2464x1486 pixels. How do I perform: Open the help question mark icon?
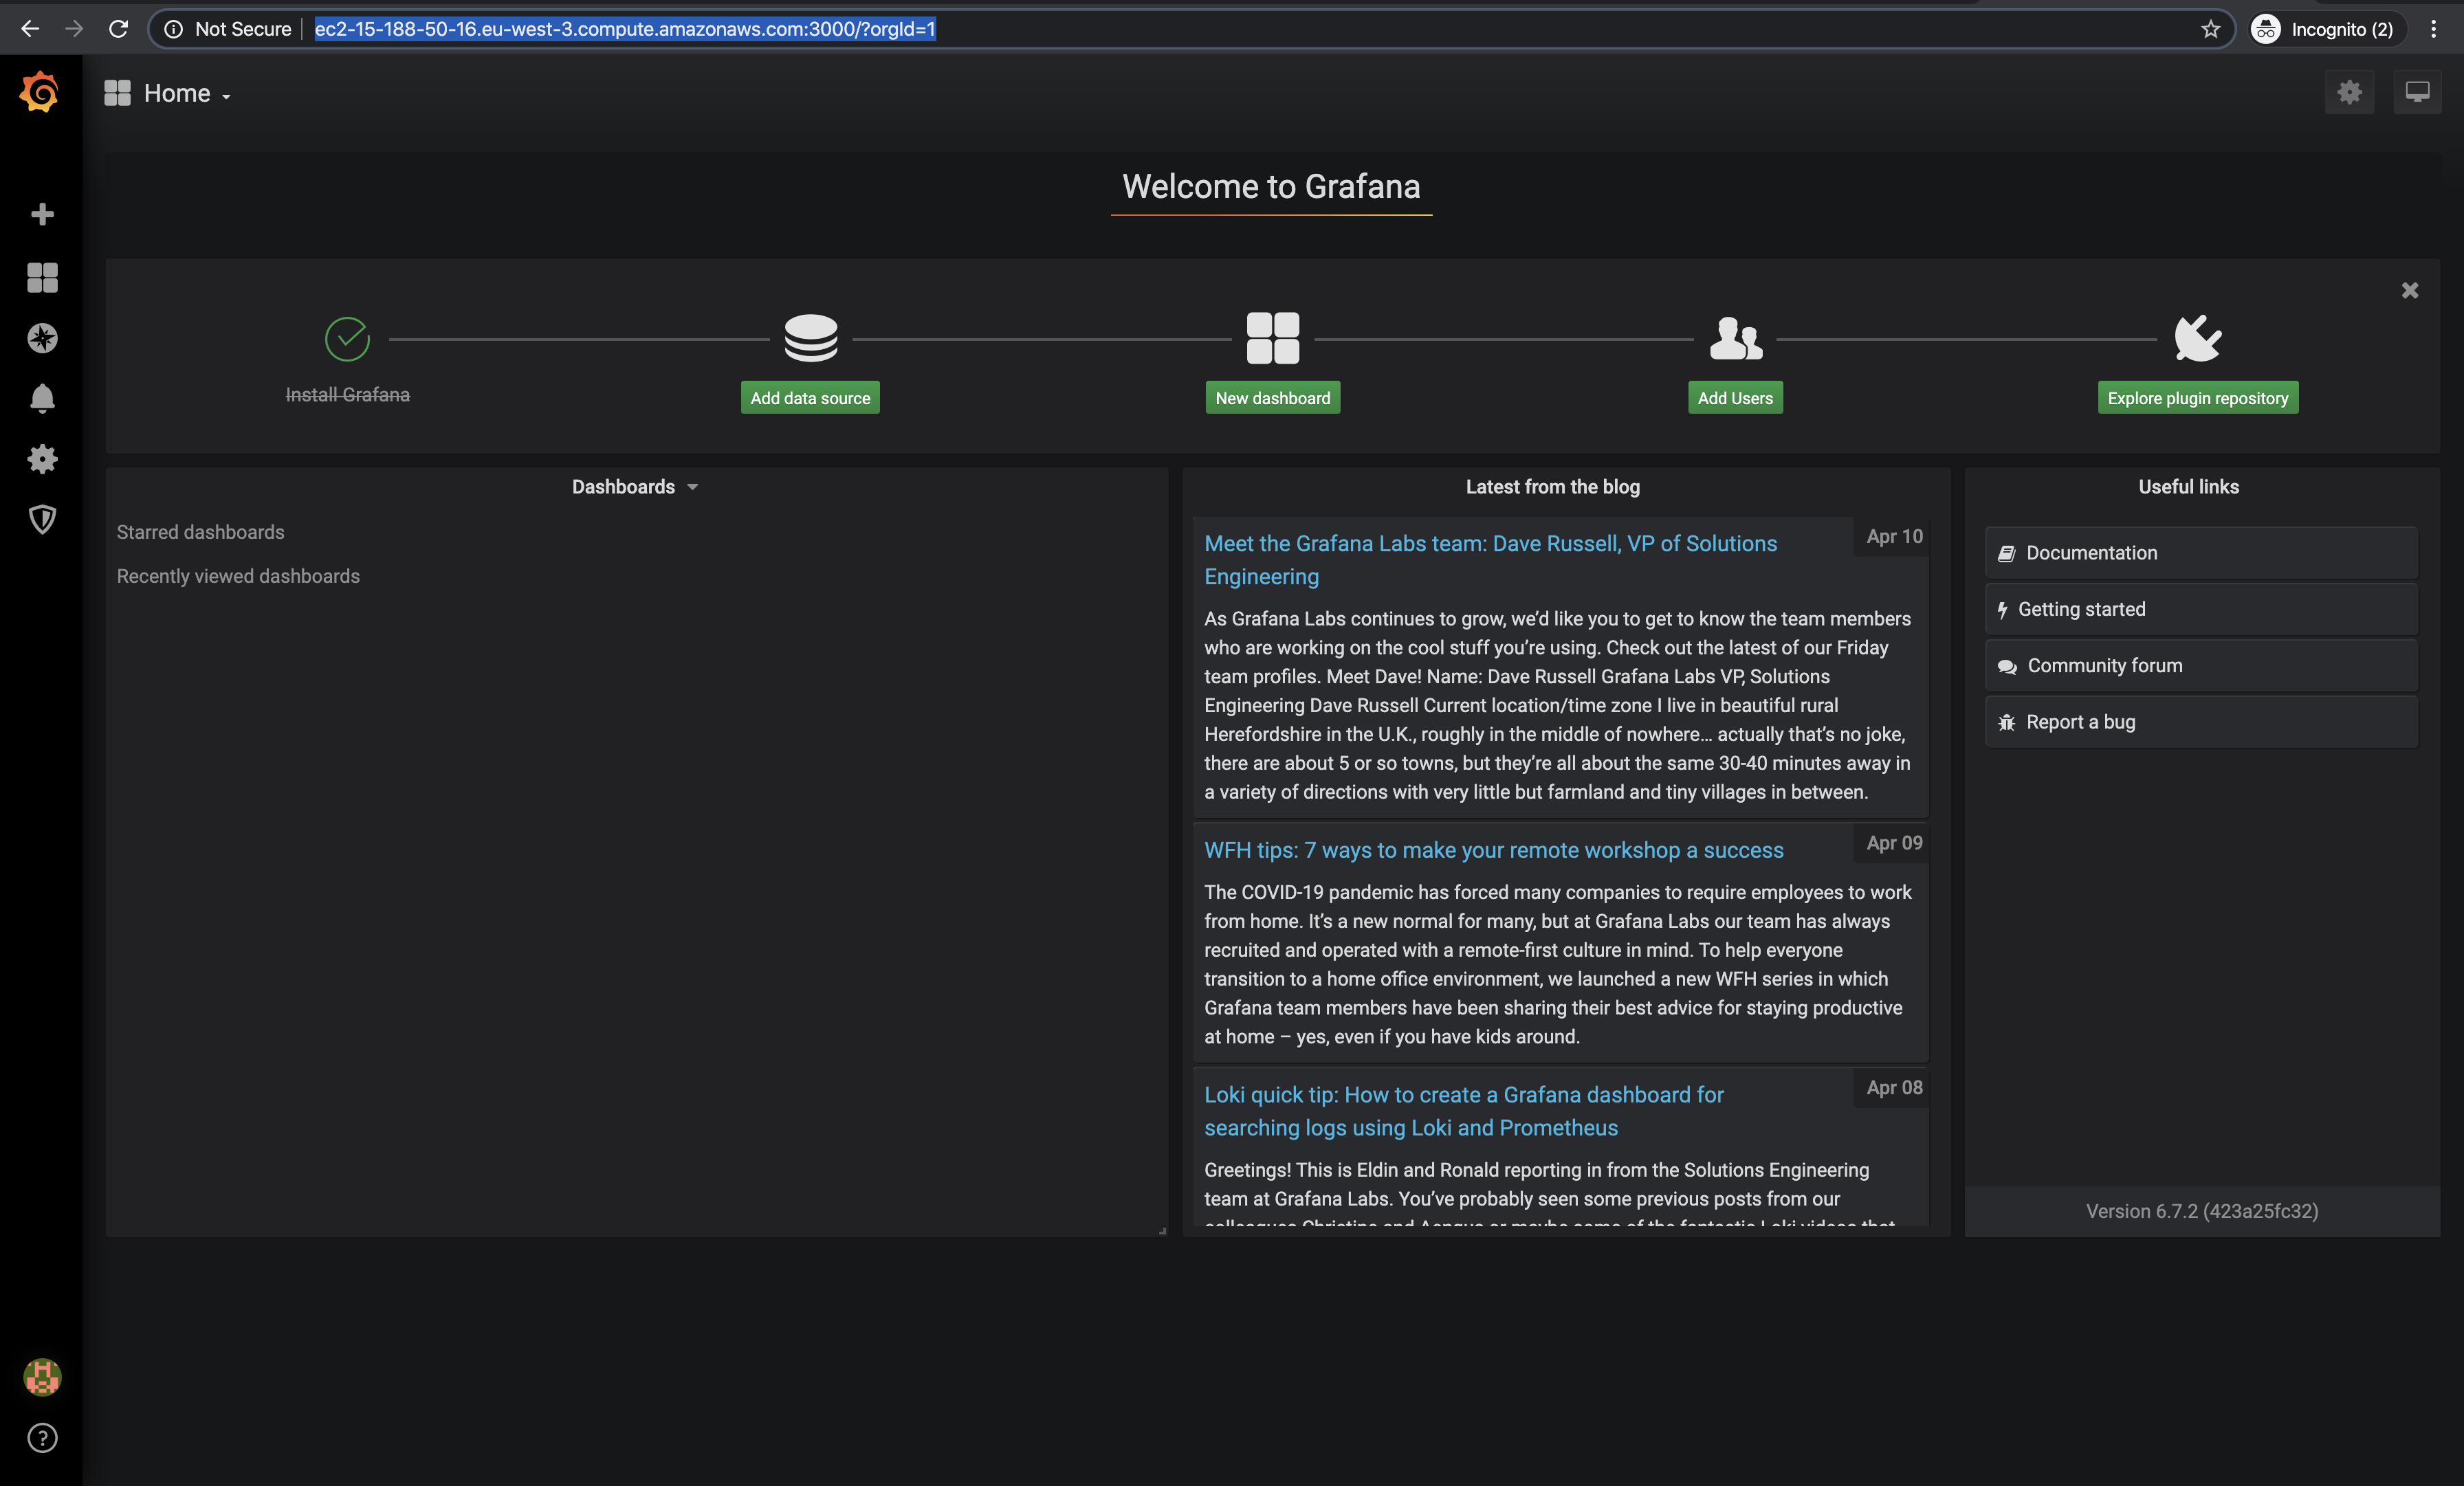pyautogui.click(x=42, y=1438)
